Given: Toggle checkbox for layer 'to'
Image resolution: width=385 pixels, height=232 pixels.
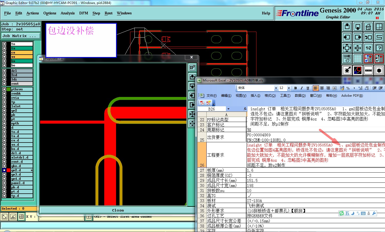Looking at the screenshot, I should pos(4,44).
